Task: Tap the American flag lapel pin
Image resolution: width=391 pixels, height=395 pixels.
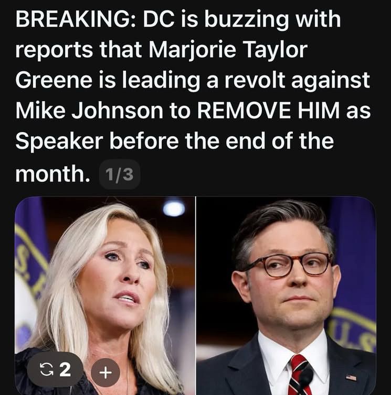Action: [x=351, y=377]
